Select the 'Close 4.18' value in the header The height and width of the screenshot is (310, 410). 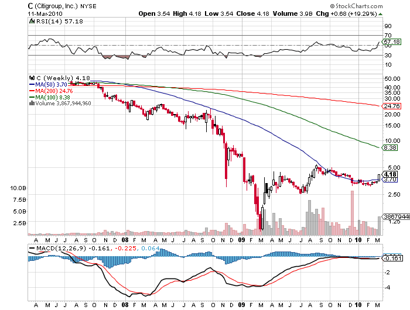(x=252, y=13)
